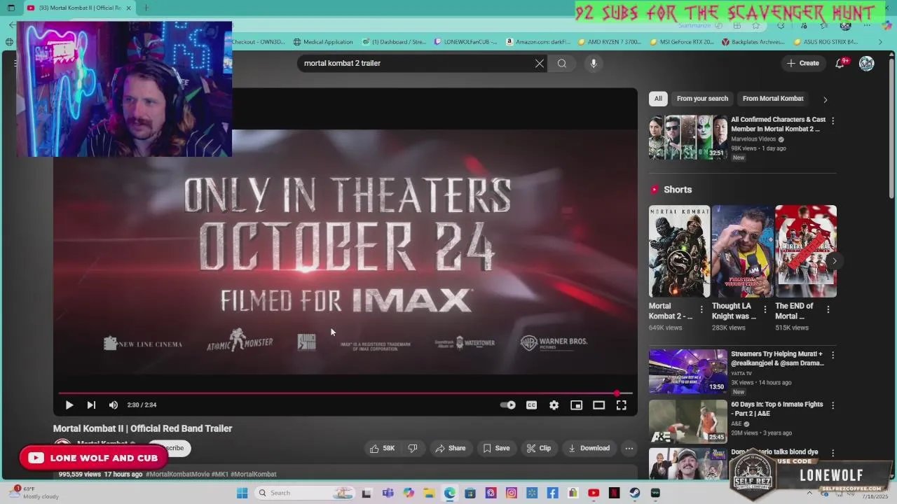
Task: Create a Clip from video
Action: (x=539, y=448)
